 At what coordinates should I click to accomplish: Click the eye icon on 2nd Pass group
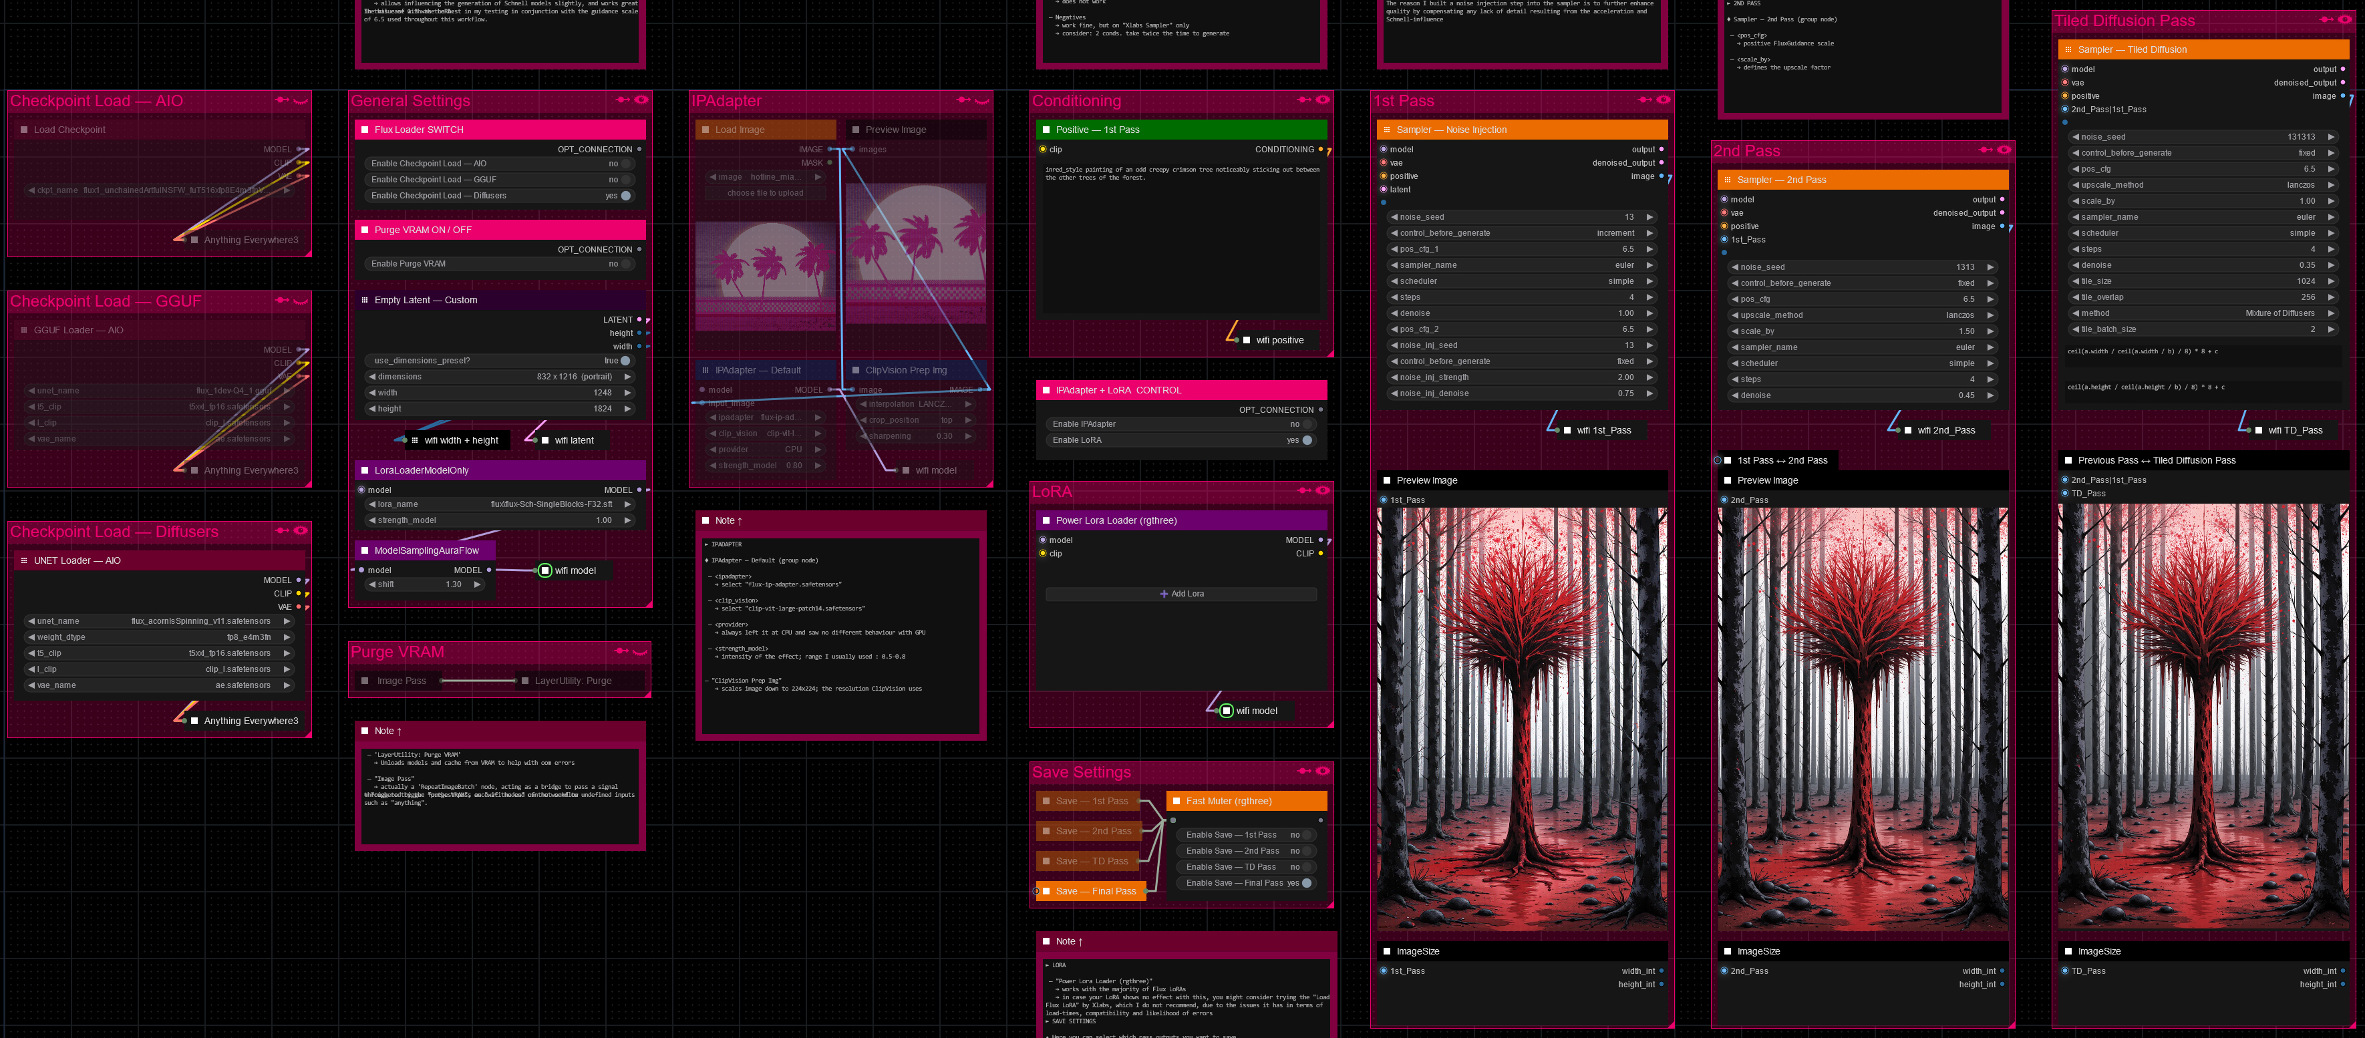(x=2004, y=150)
